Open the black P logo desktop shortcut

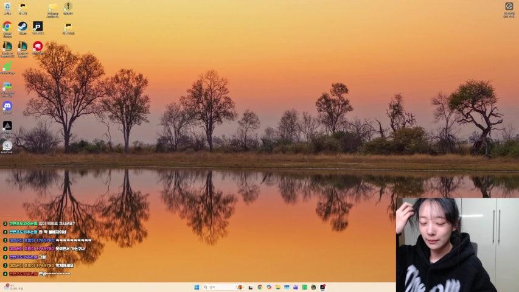pos(38,27)
